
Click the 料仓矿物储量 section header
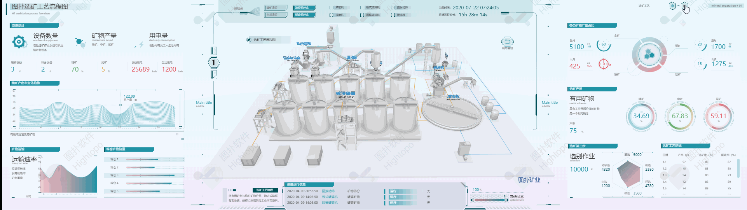click(x=129, y=149)
